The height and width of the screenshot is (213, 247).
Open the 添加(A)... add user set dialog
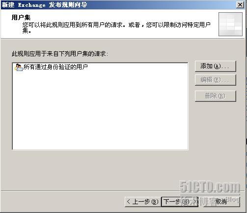click(216, 66)
